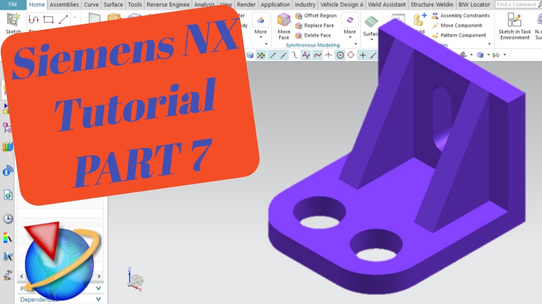This screenshot has width=542, height=304.
Task: Toggle the snap Quadrant Point option
Action: (x=351, y=55)
